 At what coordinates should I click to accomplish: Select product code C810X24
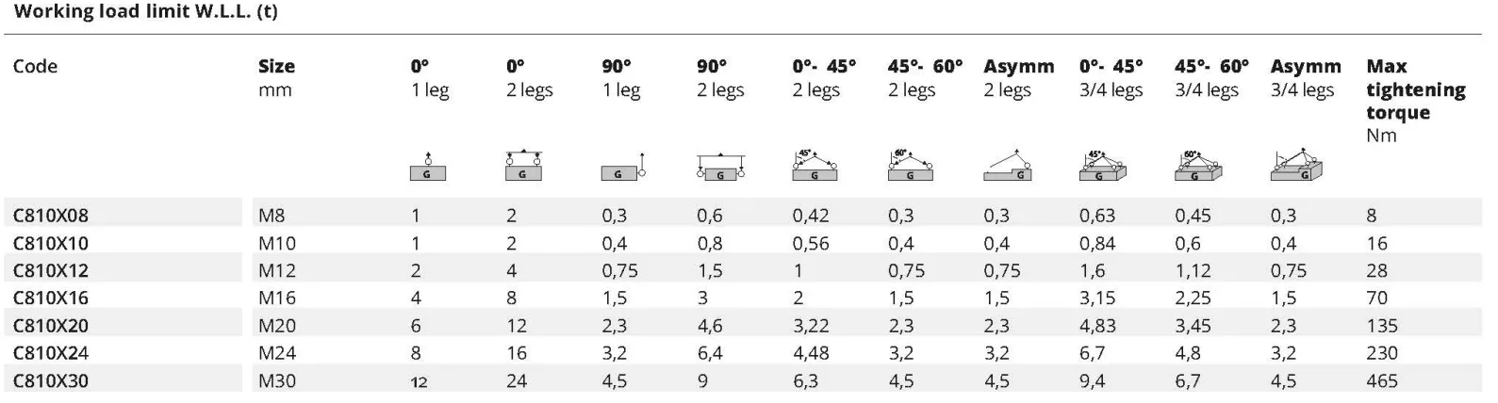[51, 353]
